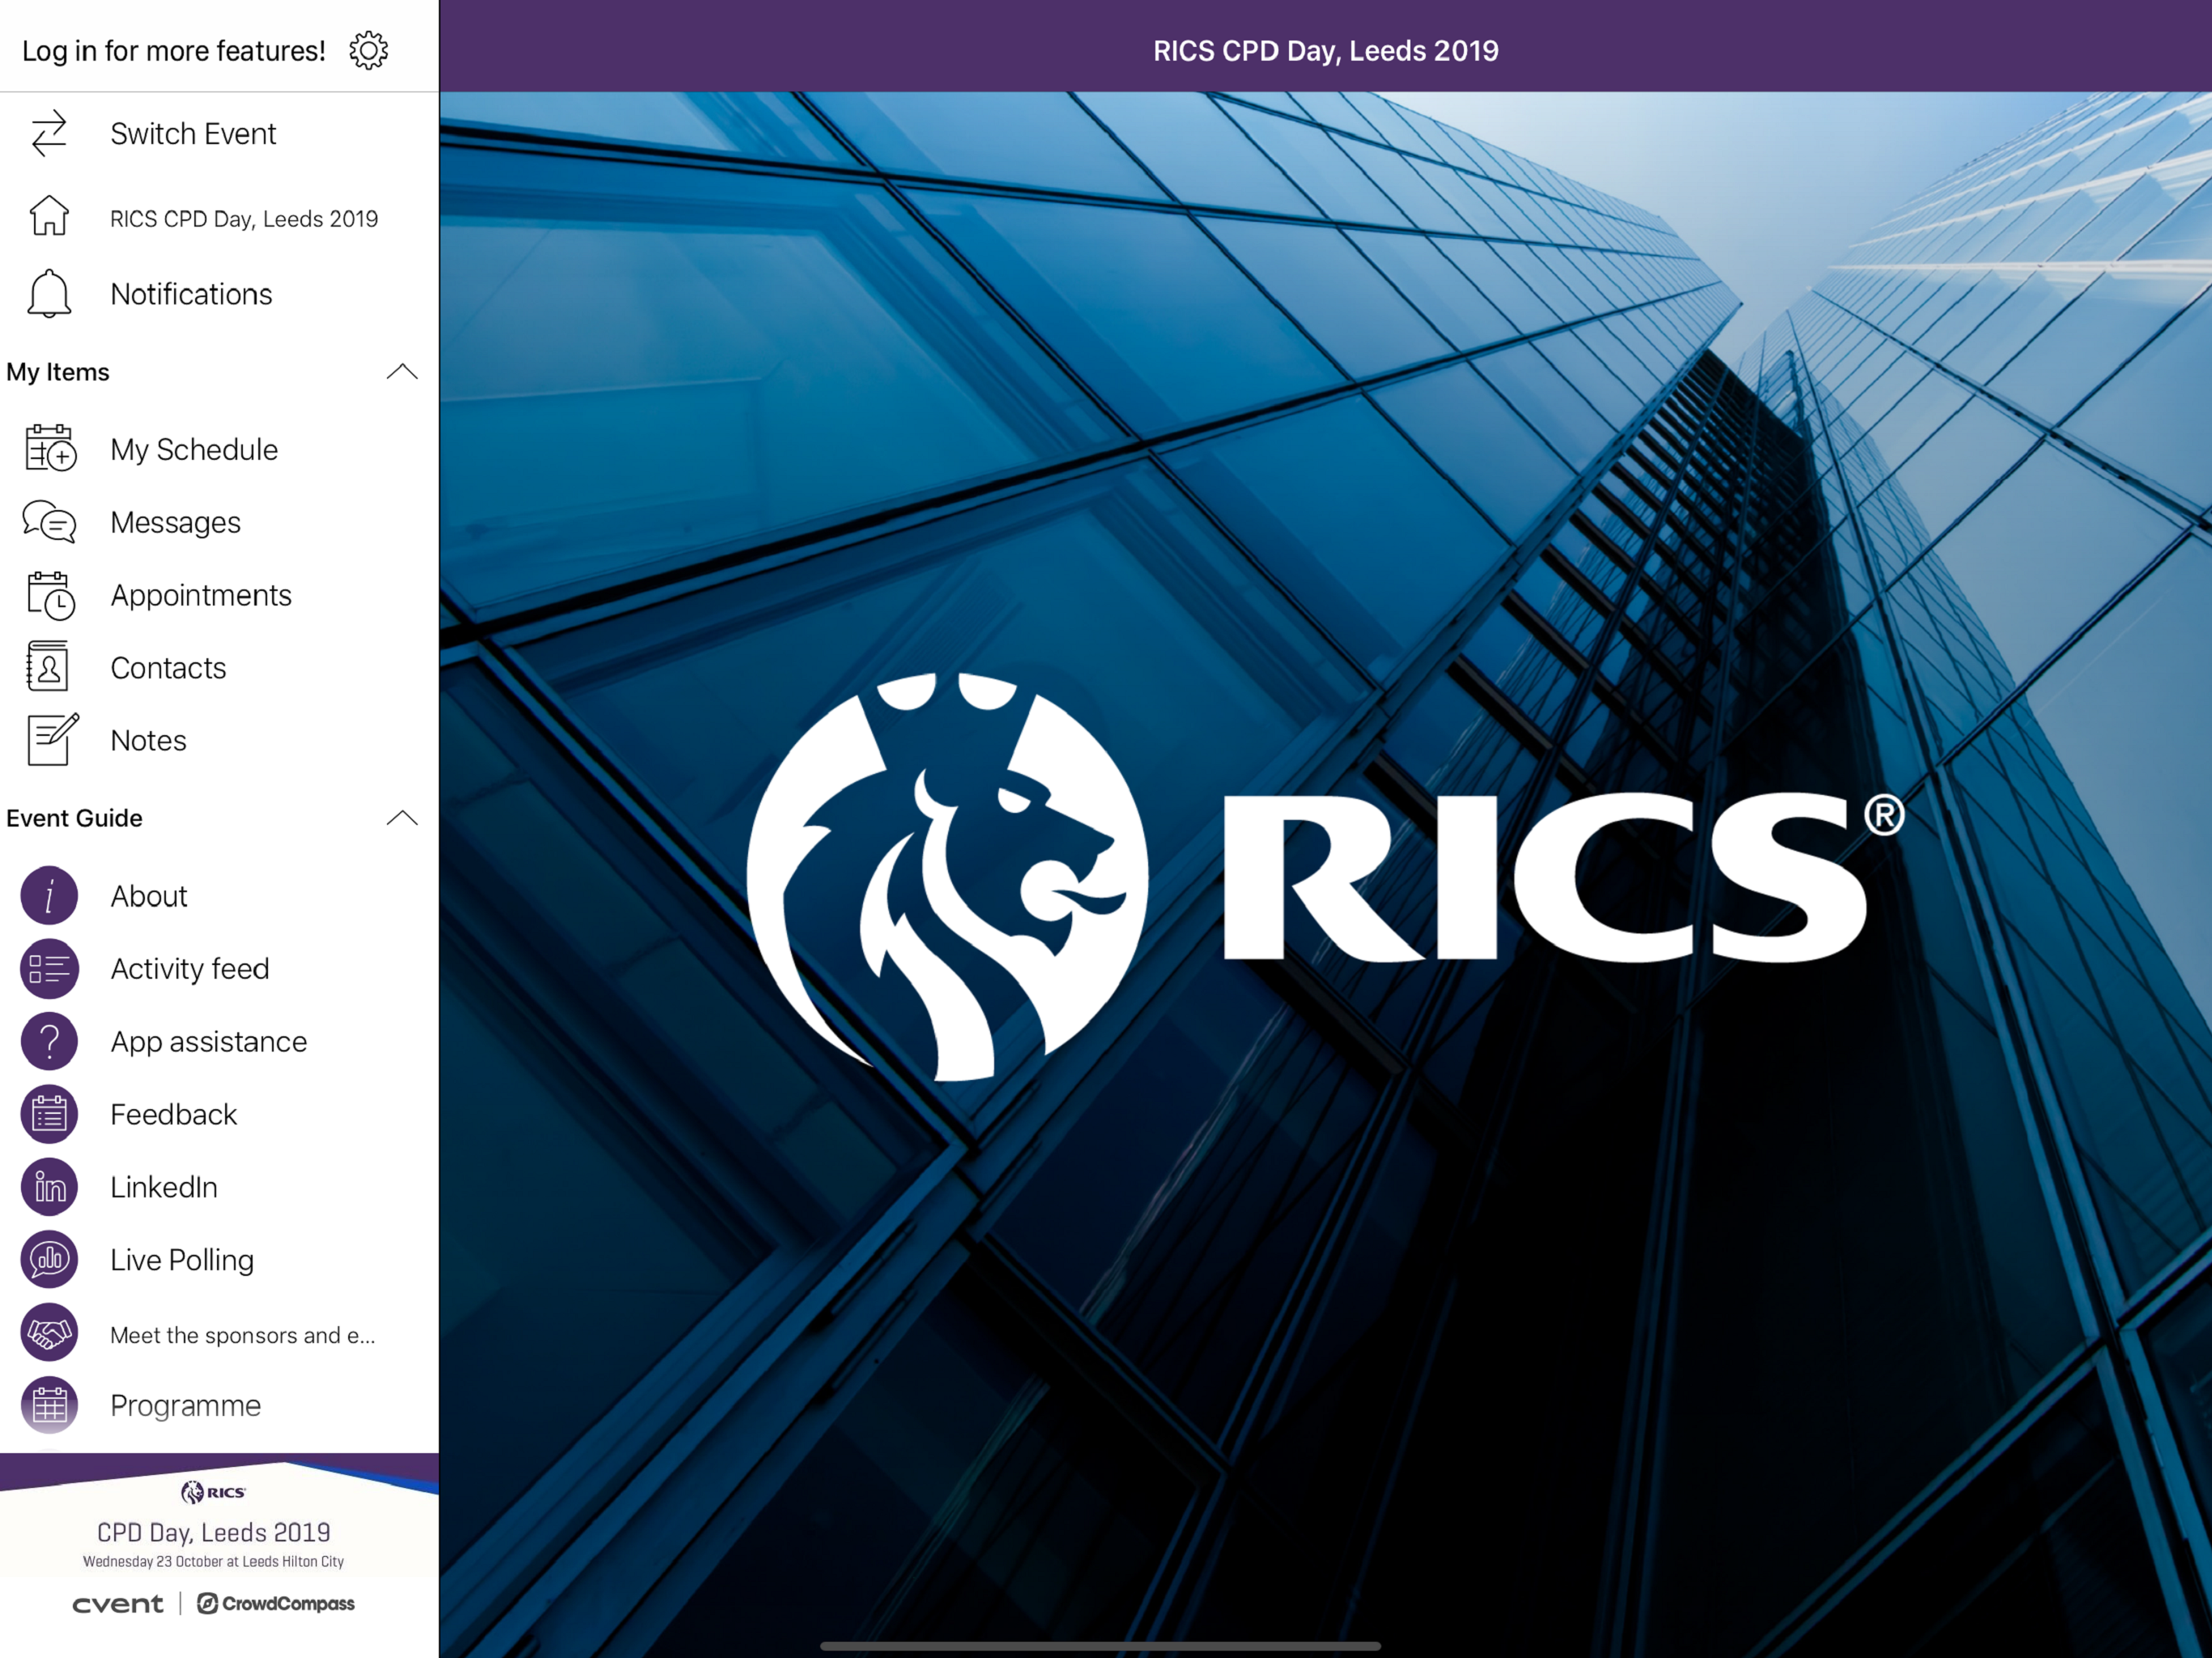Click the Notifications bell icon
This screenshot has height=1658, width=2212.
click(49, 294)
